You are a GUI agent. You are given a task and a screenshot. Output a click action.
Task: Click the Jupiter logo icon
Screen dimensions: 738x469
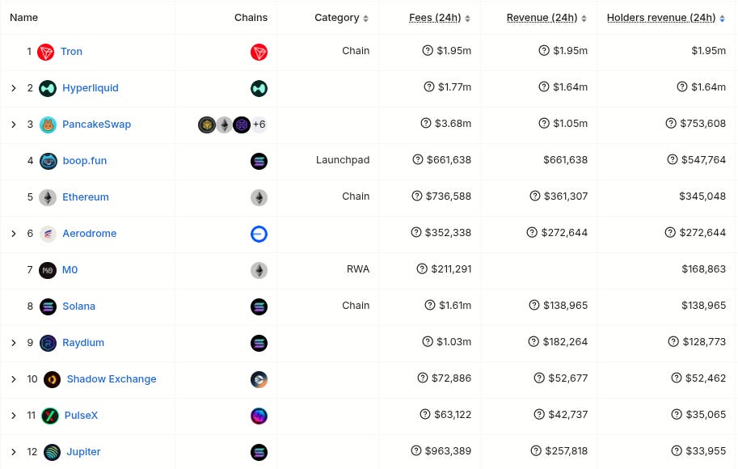[x=52, y=452]
